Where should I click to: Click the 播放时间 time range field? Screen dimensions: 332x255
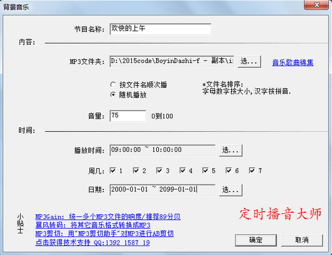click(x=162, y=151)
